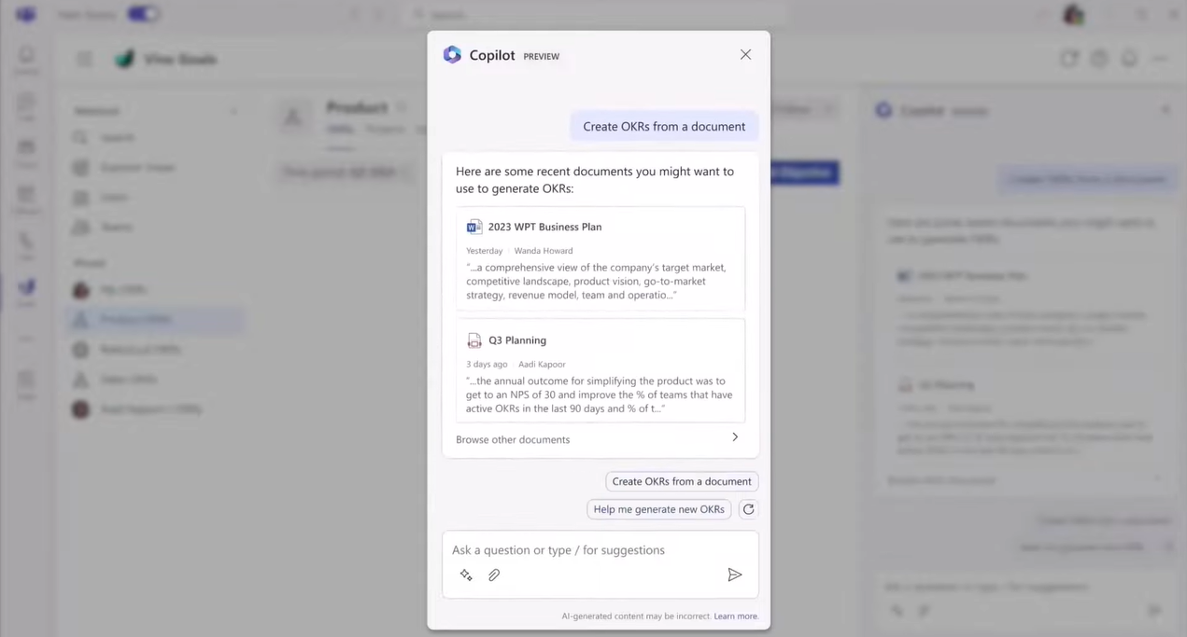
Task: Click the paperclip attach icon
Action: point(494,575)
